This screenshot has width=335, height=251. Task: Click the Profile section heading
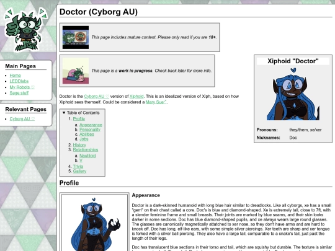(x=69, y=183)
